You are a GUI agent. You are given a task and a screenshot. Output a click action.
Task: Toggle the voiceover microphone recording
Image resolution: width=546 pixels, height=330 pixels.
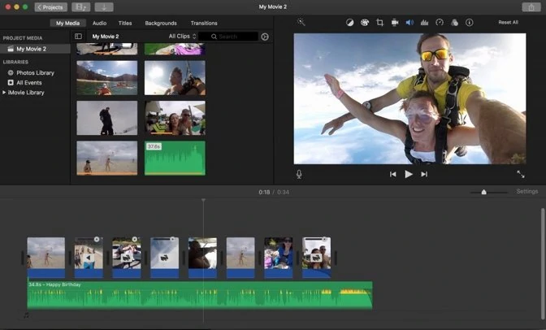[299, 174]
